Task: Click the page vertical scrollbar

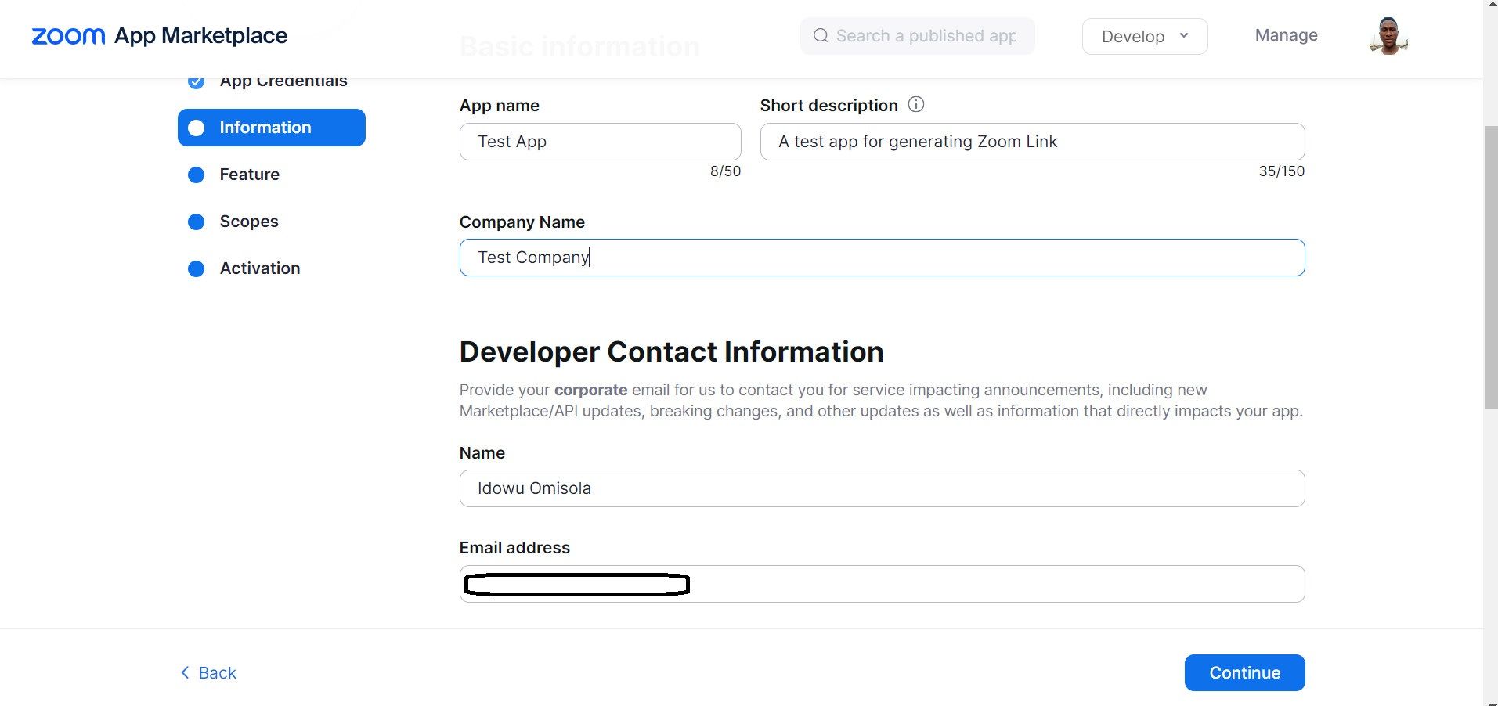Action: click(1490, 266)
